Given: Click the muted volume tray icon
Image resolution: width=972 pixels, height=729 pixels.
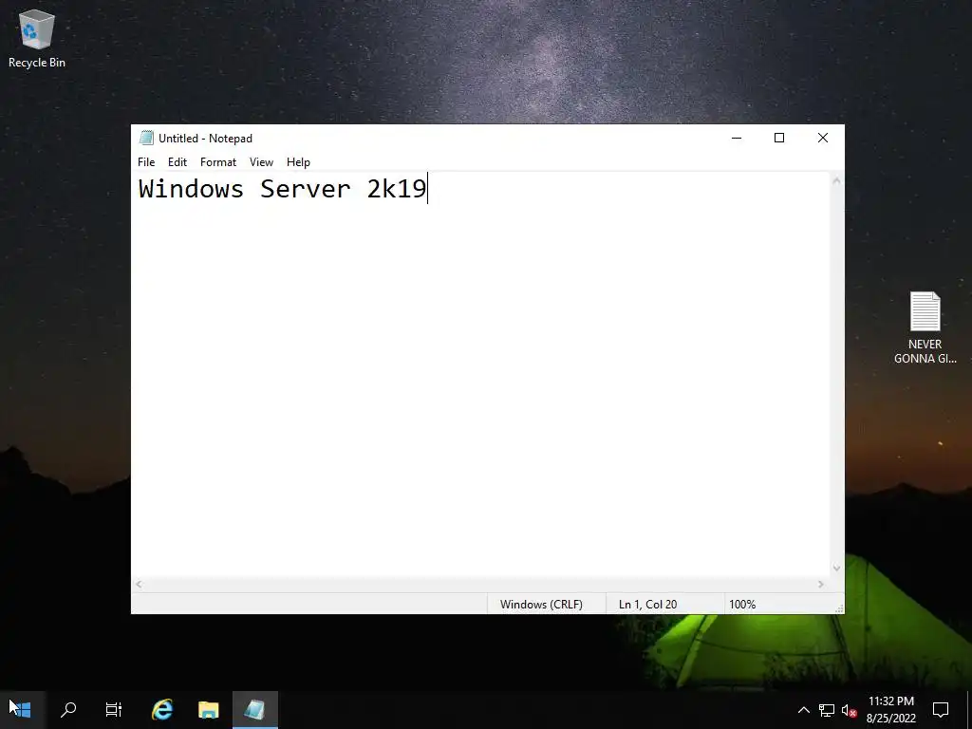Looking at the screenshot, I should pyautogui.click(x=849, y=710).
